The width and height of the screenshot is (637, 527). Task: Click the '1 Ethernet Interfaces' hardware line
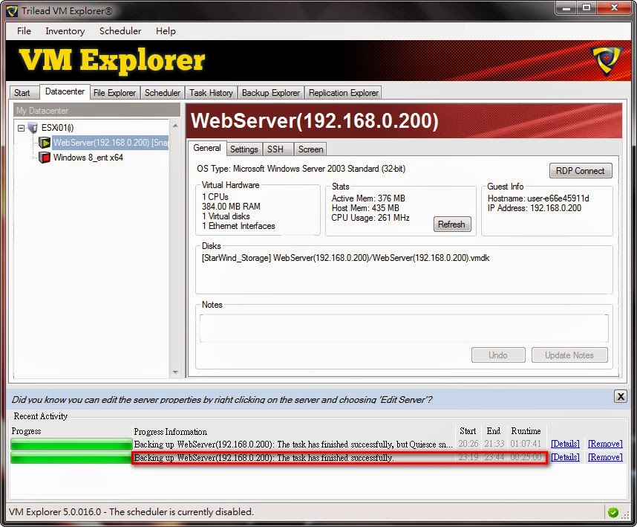[238, 226]
